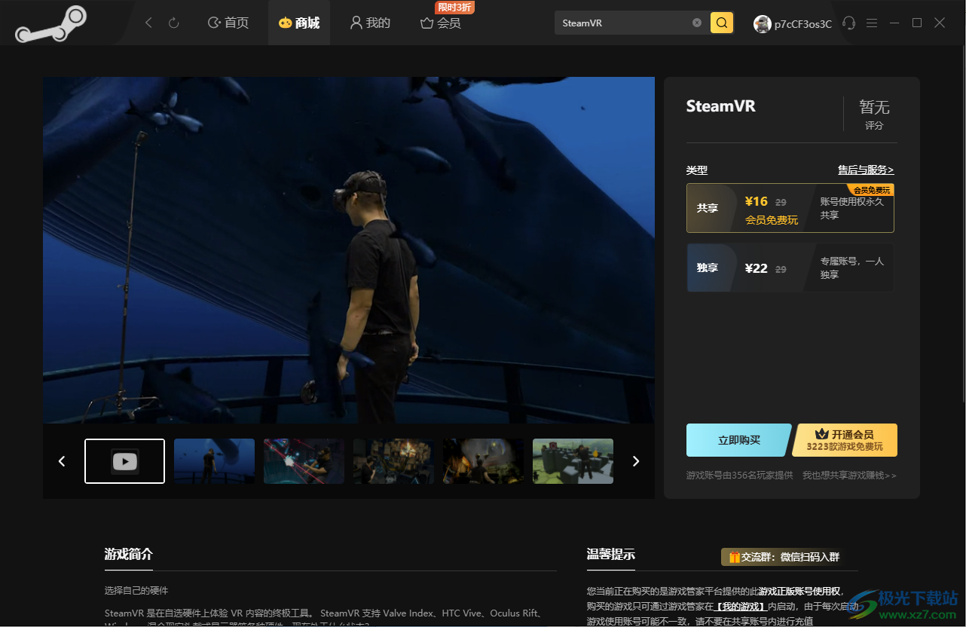Clear the search text with X icon
The width and height of the screenshot is (966, 627).
coord(697,23)
